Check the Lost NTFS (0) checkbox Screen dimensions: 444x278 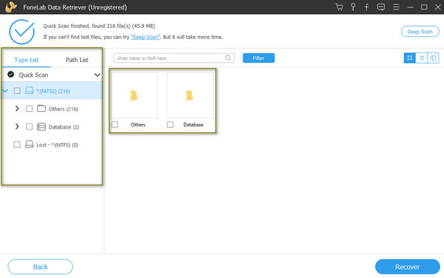pyautogui.click(x=17, y=144)
